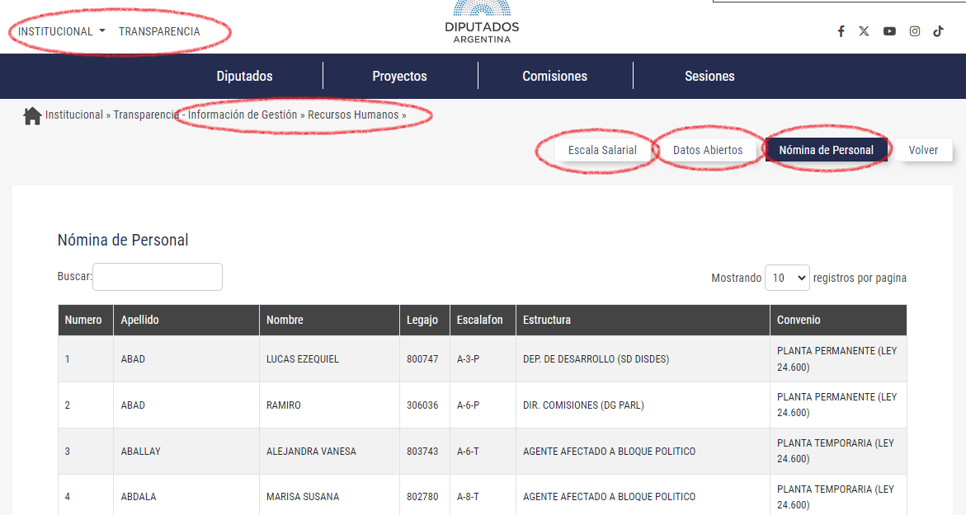
Task: Click the home icon in breadcrumb
Action: [x=32, y=115]
